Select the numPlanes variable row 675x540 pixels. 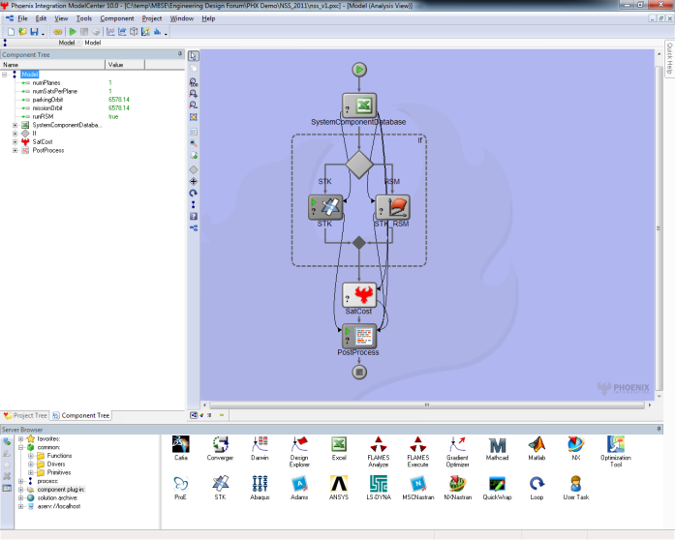pos(46,82)
